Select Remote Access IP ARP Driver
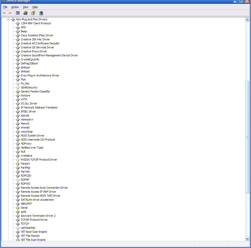 (39, 192)
